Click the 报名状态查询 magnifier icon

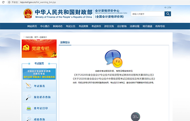(28, 97)
